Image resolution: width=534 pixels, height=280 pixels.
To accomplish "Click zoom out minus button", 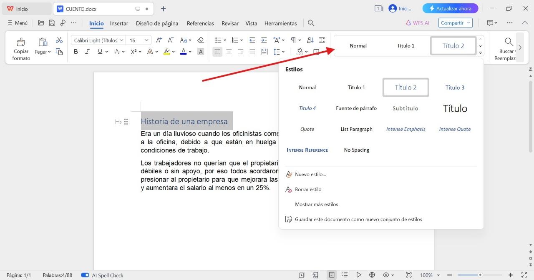I will (449, 275).
